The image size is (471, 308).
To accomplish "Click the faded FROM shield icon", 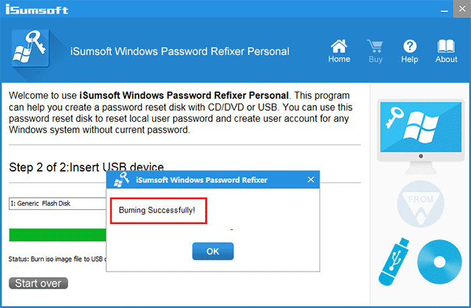I will tap(421, 204).
